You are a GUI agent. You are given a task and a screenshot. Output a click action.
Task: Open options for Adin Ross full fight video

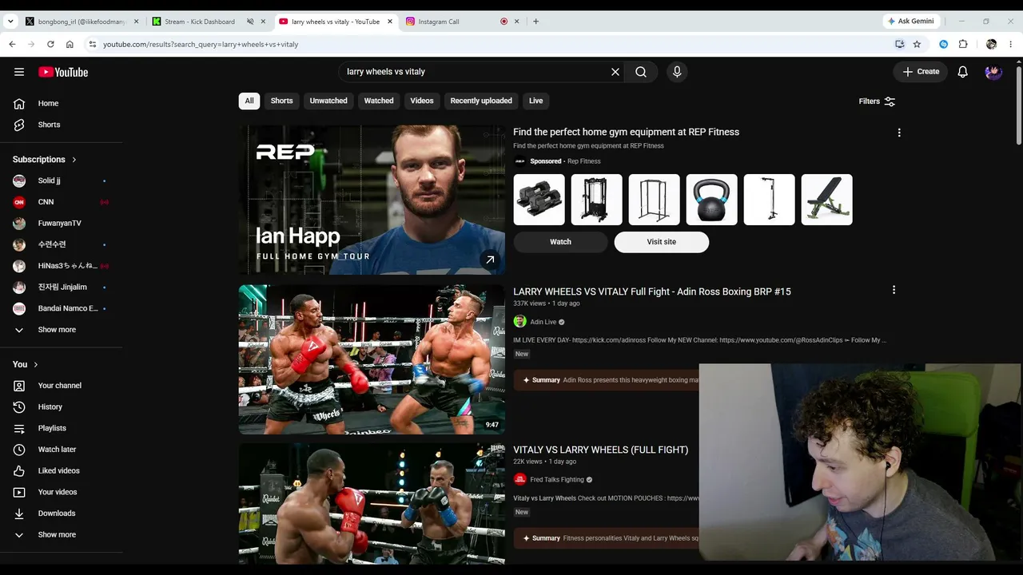pos(894,290)
